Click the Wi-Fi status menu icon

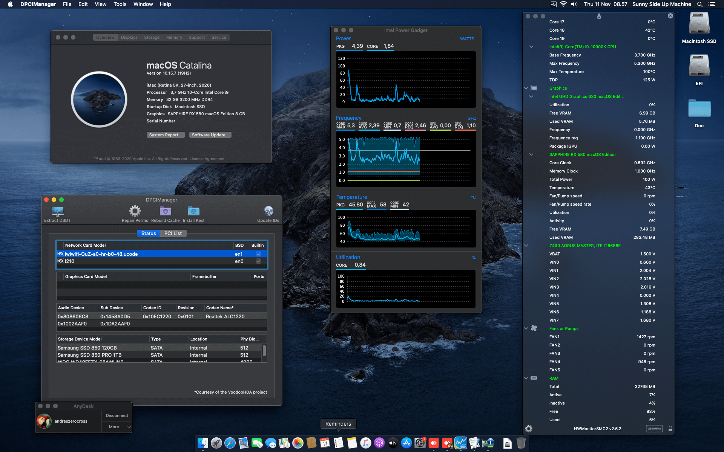point(563,4)
